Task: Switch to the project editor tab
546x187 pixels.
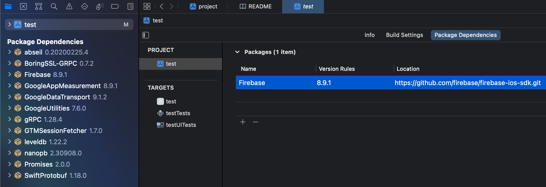Action: click(x=203, y=6)
